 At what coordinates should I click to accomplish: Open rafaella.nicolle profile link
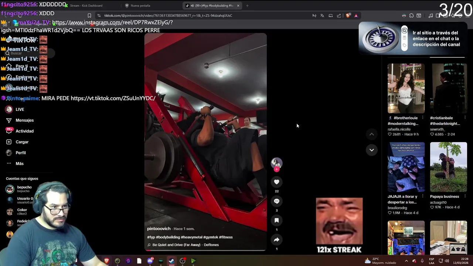pos(399,129)
